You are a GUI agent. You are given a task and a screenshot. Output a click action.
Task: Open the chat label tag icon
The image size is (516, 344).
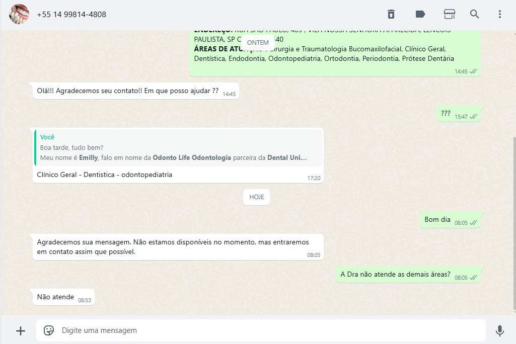click(x=420, y=14)
